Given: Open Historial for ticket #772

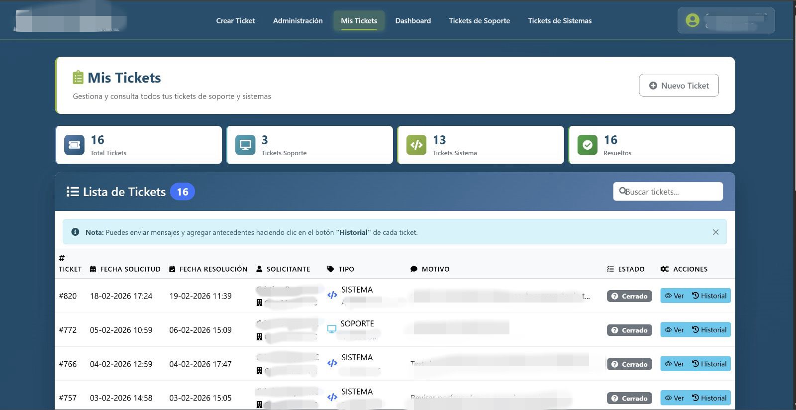Looking at the screenshot, I should pyautogui.click(x=709, y=330).
